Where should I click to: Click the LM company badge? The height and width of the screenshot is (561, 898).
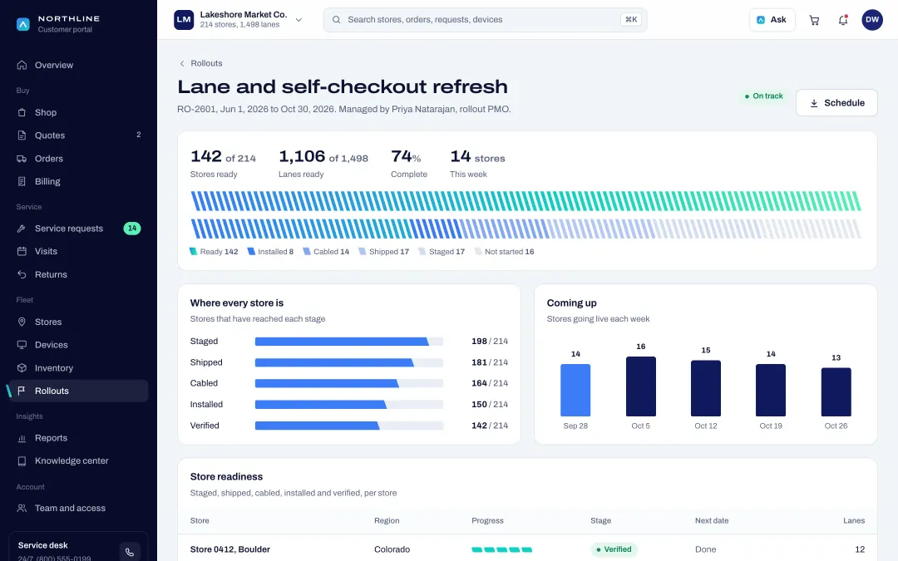184,19
